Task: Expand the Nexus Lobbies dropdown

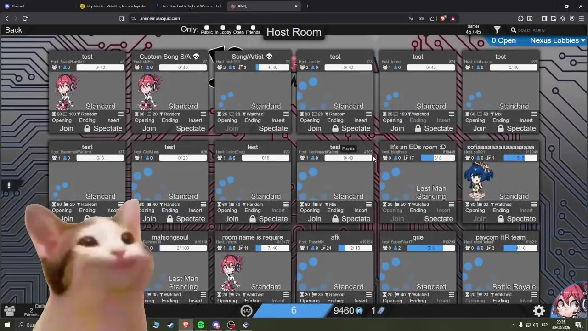Action: [x=558, y=40]
